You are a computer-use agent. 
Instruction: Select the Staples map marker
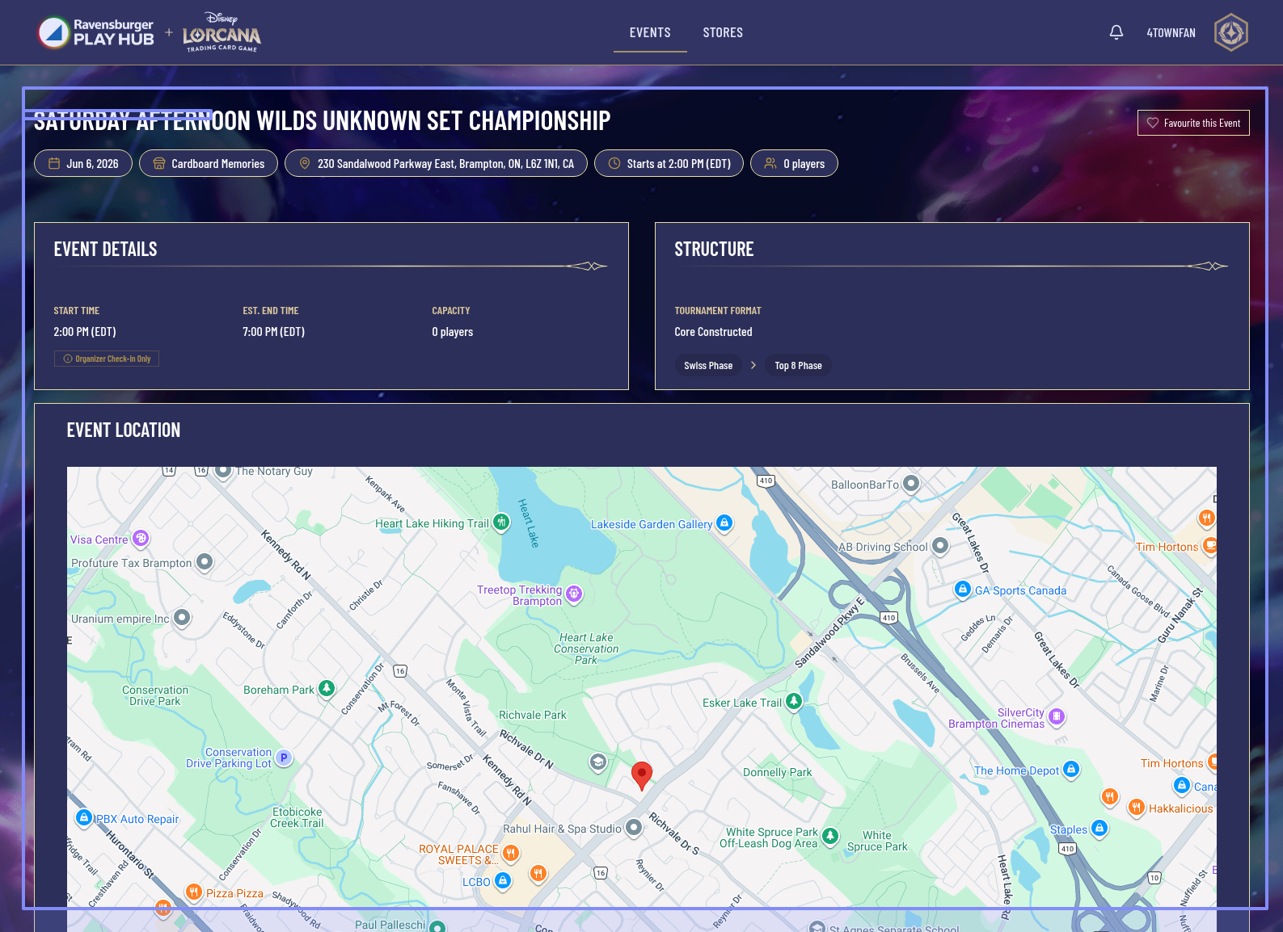(x=1099, y=829)
